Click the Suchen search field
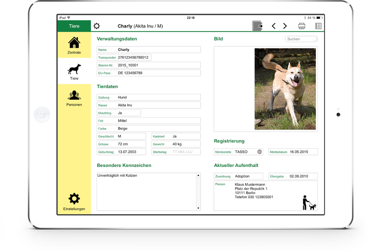367x251 pixels. [x=301, y=39]
